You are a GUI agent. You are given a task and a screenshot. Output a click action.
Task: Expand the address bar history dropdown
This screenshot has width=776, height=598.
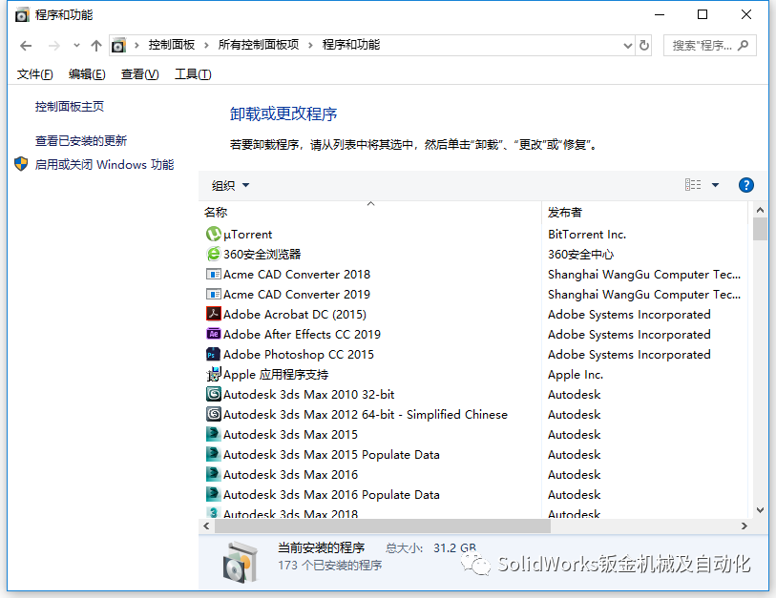point(627,46)
